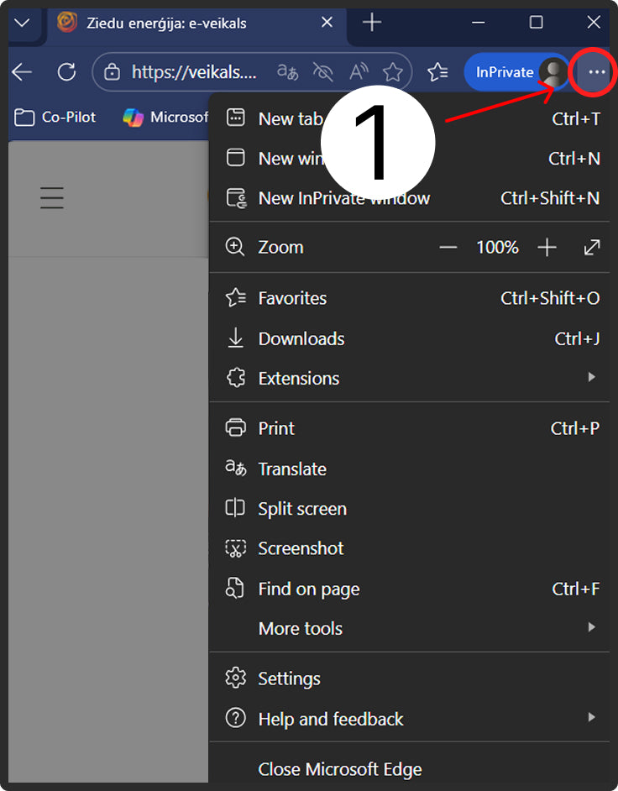The image size is (618, 791).
Task: Click the address bar URL field
Action: point(193,72)
